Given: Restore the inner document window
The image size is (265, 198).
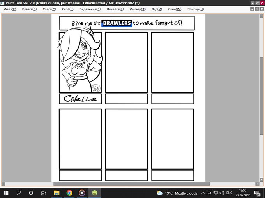Looking at the screenshot, I should pyautogui.click(x=257, y=9).
